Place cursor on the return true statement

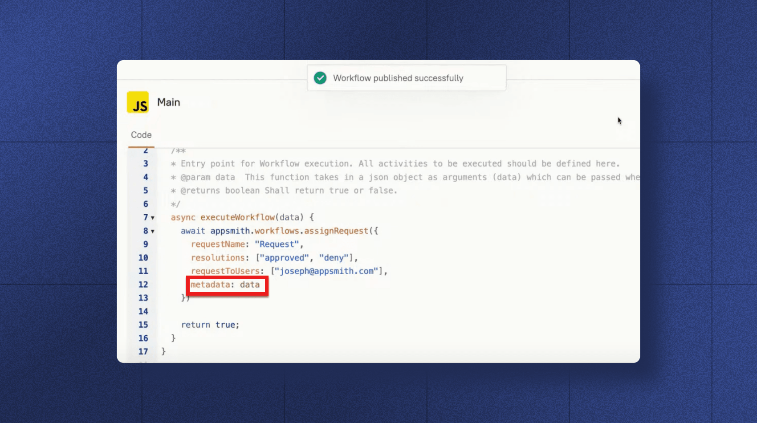point(210,325)
